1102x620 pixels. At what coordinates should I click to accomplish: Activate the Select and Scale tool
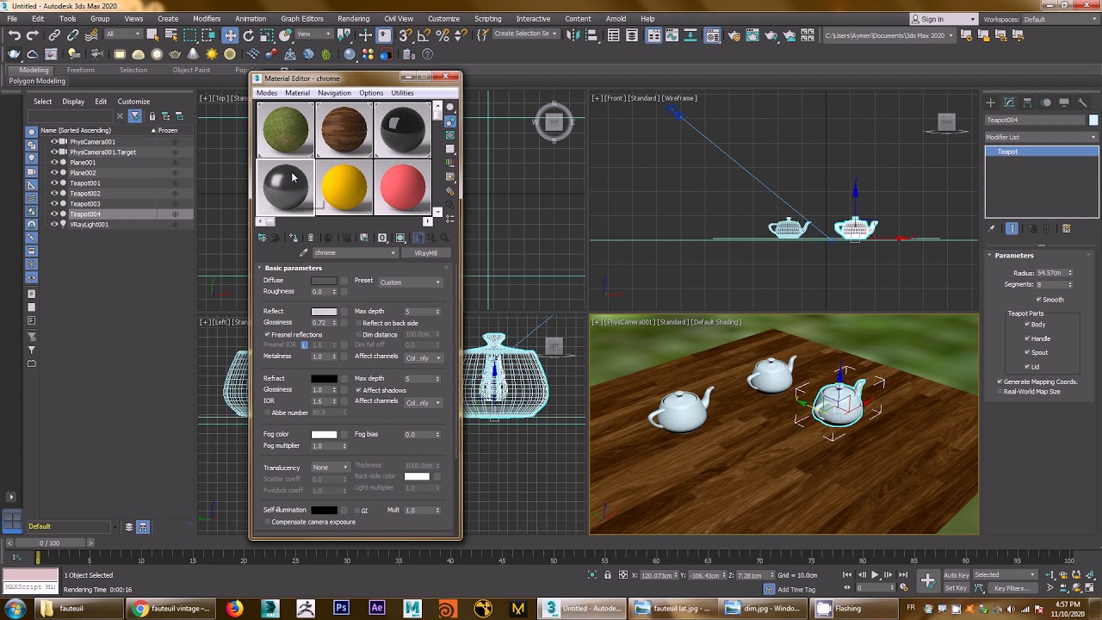pos(267,35)
